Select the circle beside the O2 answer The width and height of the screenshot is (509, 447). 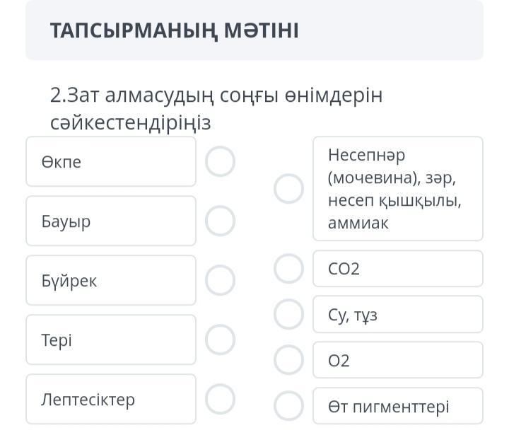pos(288,360)
